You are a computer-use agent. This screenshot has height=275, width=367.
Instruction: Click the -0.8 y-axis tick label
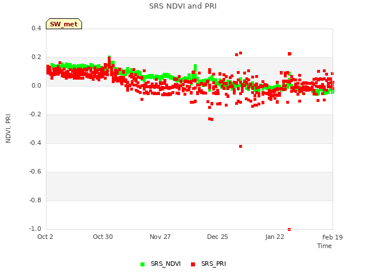pos(35,200)
